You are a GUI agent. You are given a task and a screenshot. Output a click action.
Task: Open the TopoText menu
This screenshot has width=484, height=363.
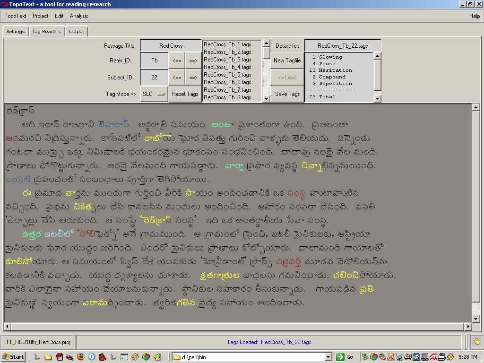[x=15, y=16]
